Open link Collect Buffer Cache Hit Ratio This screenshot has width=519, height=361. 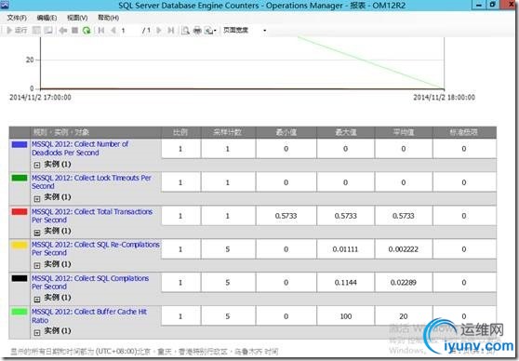[89, 316]
